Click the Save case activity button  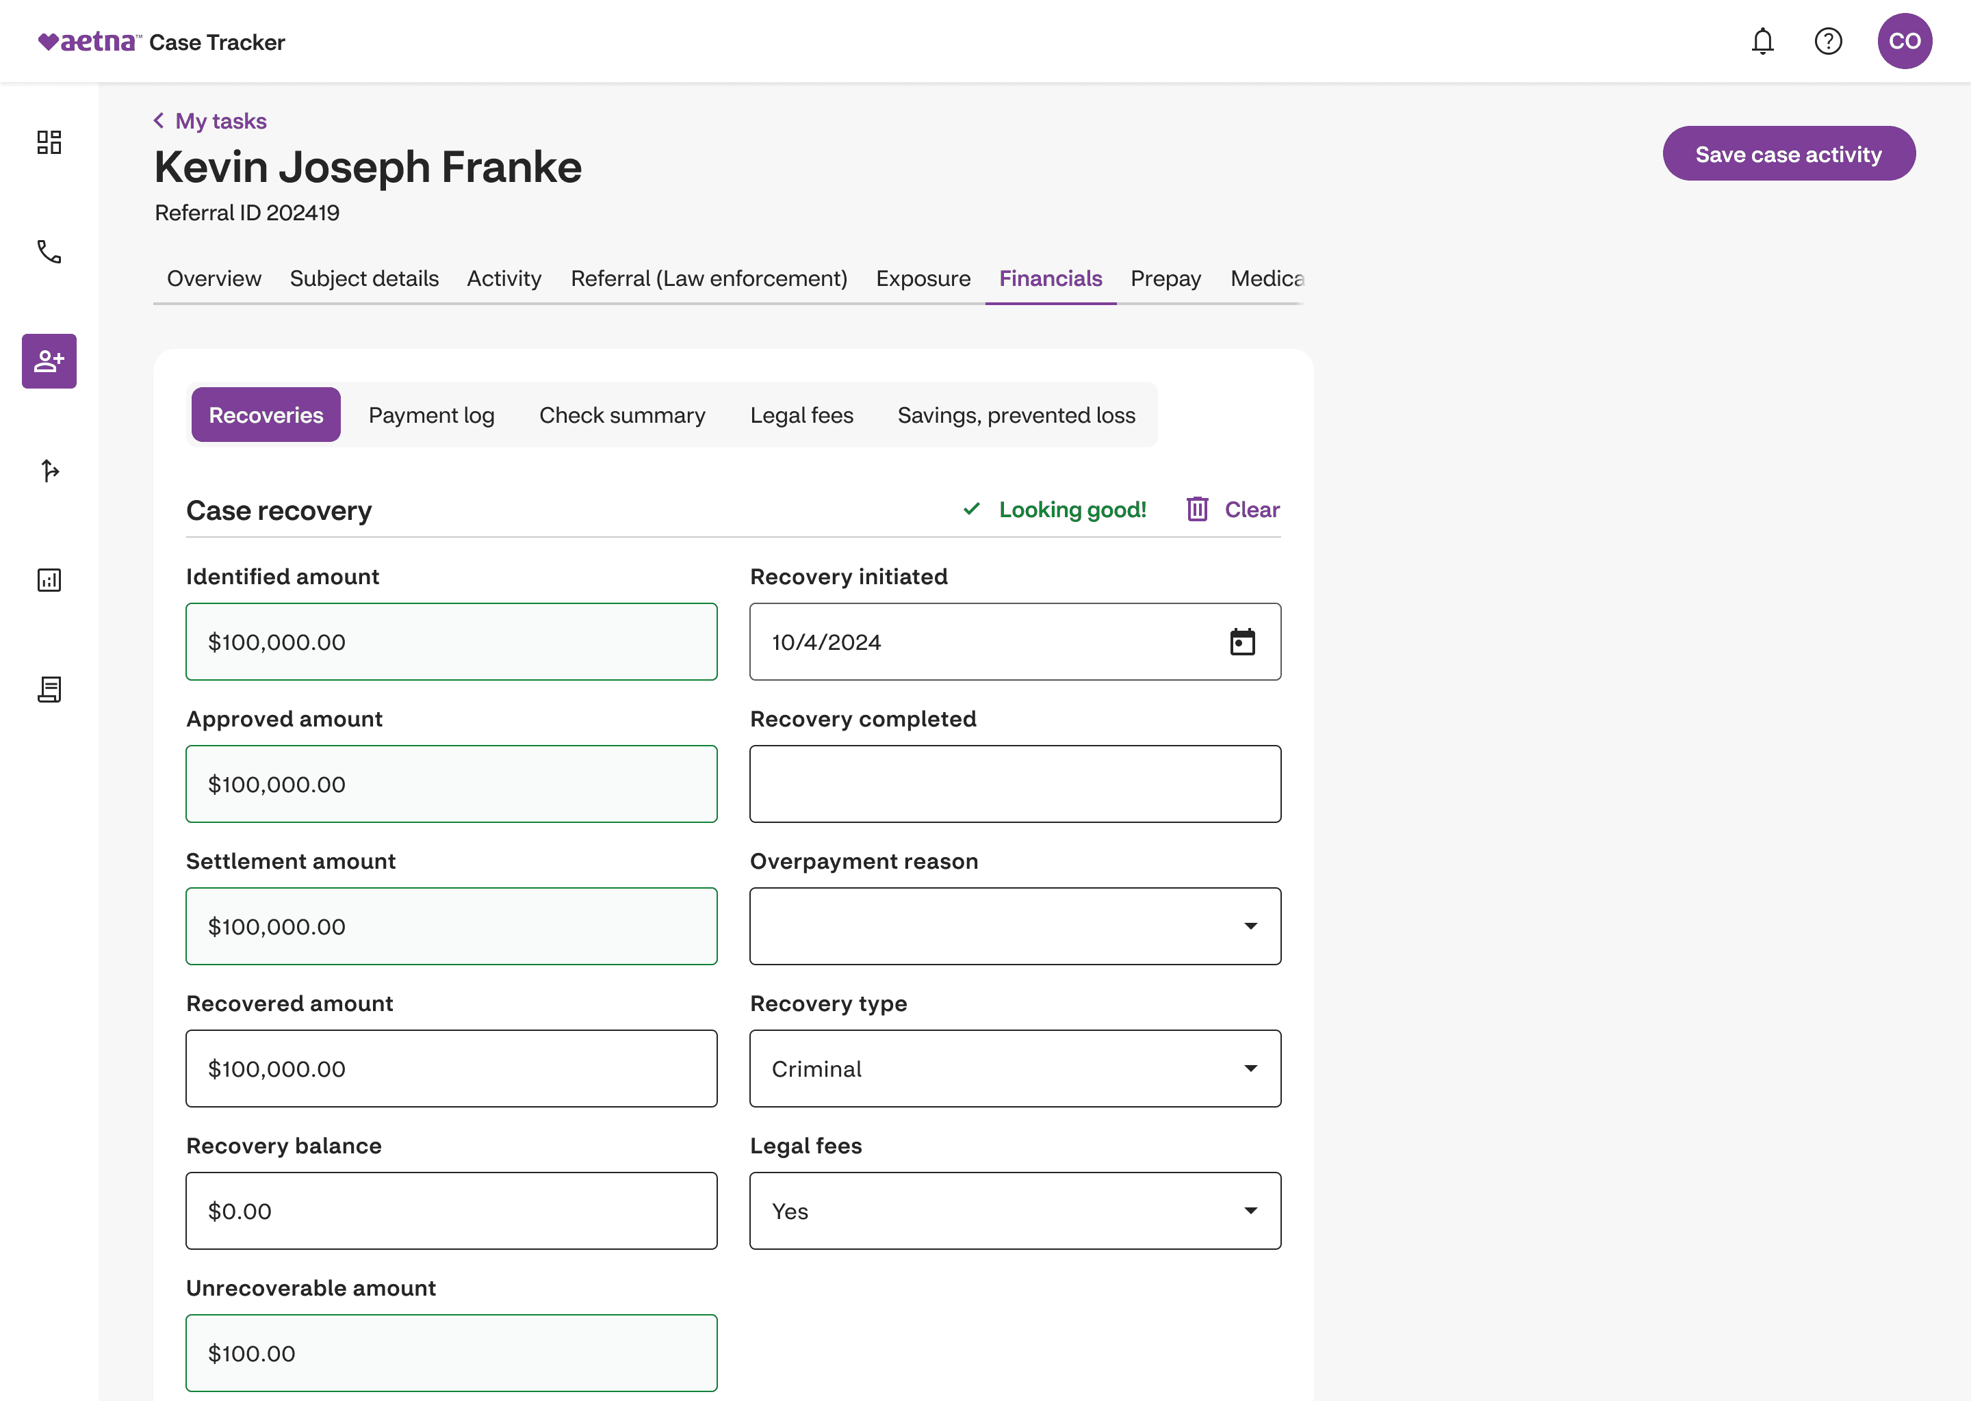pos(1788,155)
